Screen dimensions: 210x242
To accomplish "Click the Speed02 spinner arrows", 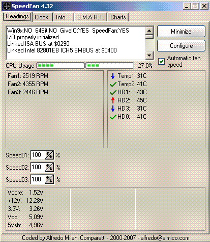I will (x=49, y=167).
